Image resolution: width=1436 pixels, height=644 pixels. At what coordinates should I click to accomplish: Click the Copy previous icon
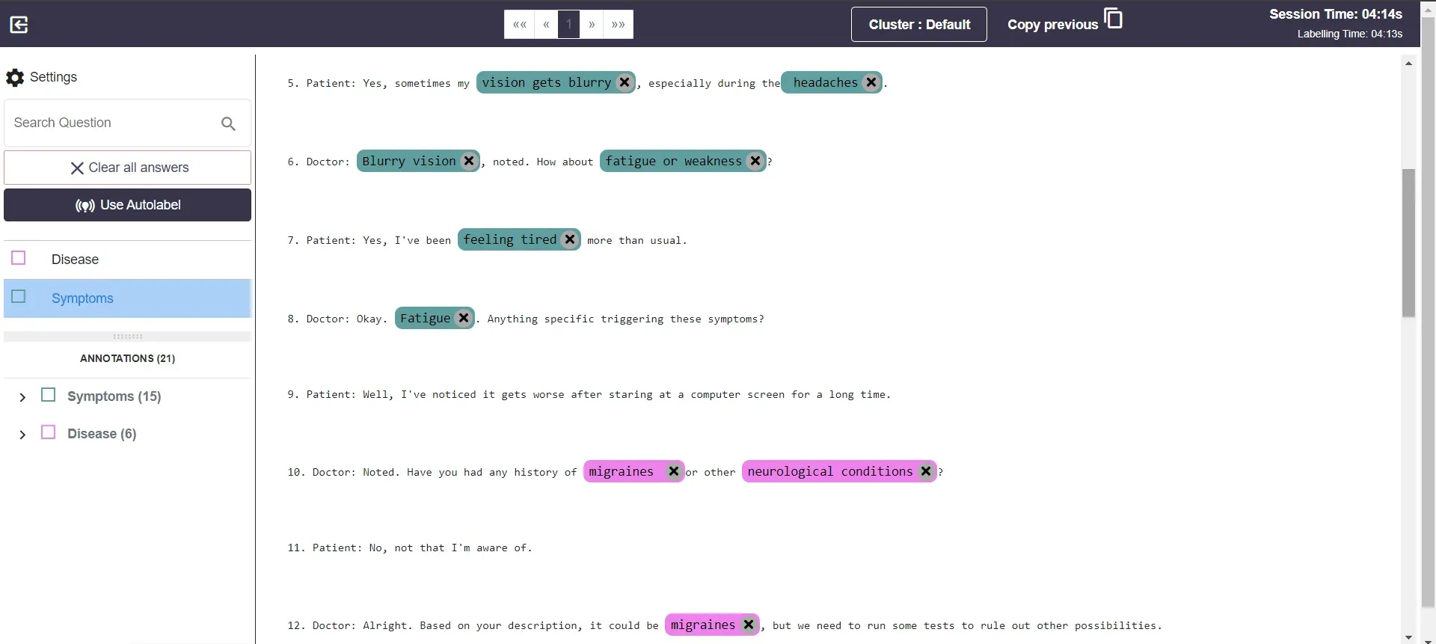[x=1113, y=19]
